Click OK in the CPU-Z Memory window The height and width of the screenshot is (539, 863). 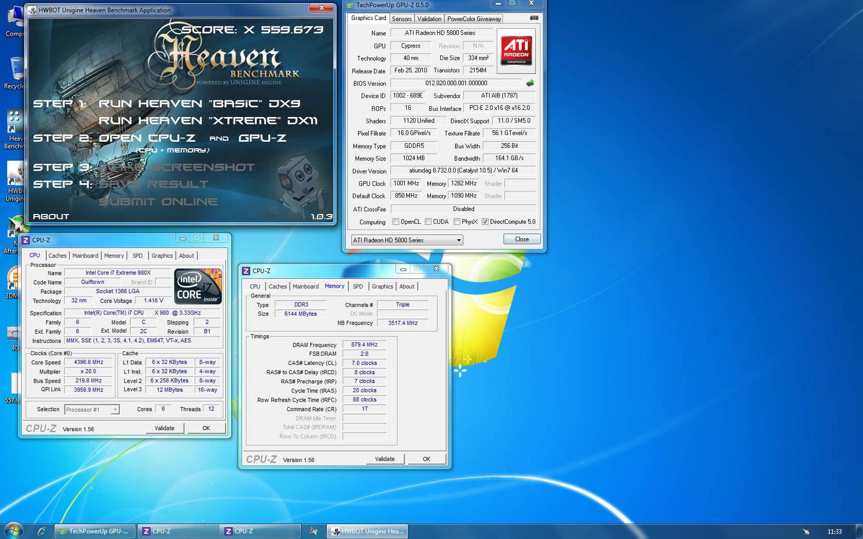427,459
